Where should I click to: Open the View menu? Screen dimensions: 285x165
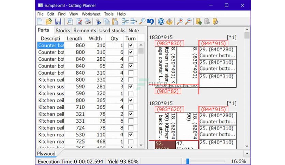click(x=73, y=14)
